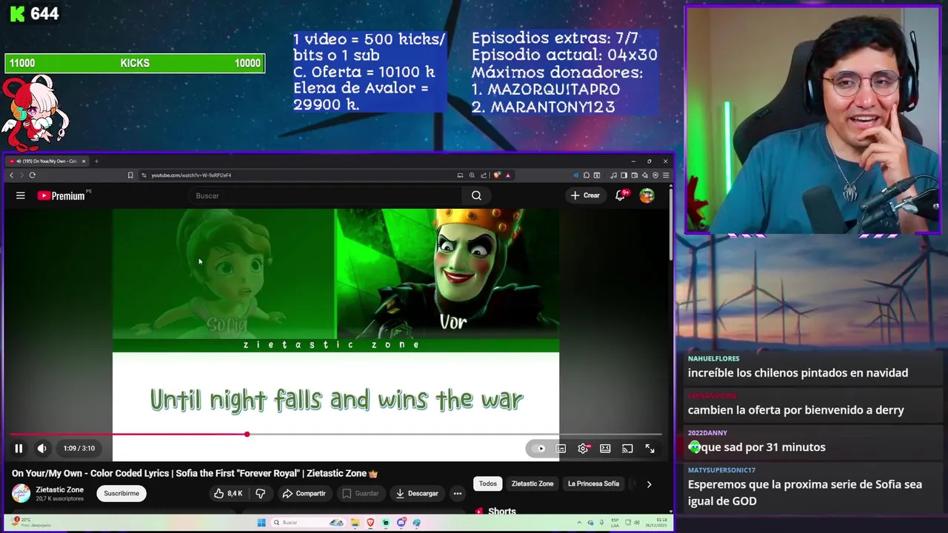Open the Brave Rewards triangle icon
Image resolution: width=948 pixels, height=533 pixels.
[x=507, y=175]
